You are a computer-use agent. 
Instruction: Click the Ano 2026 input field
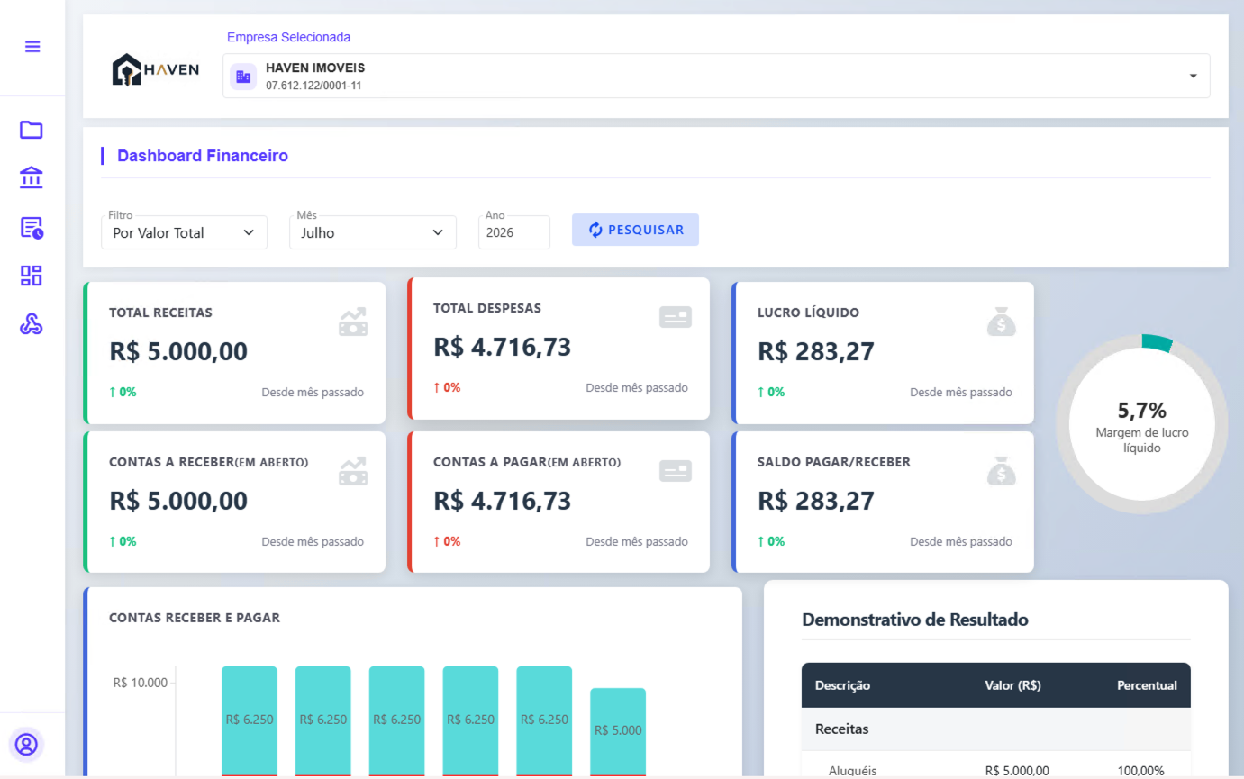[x=514, y=232]
